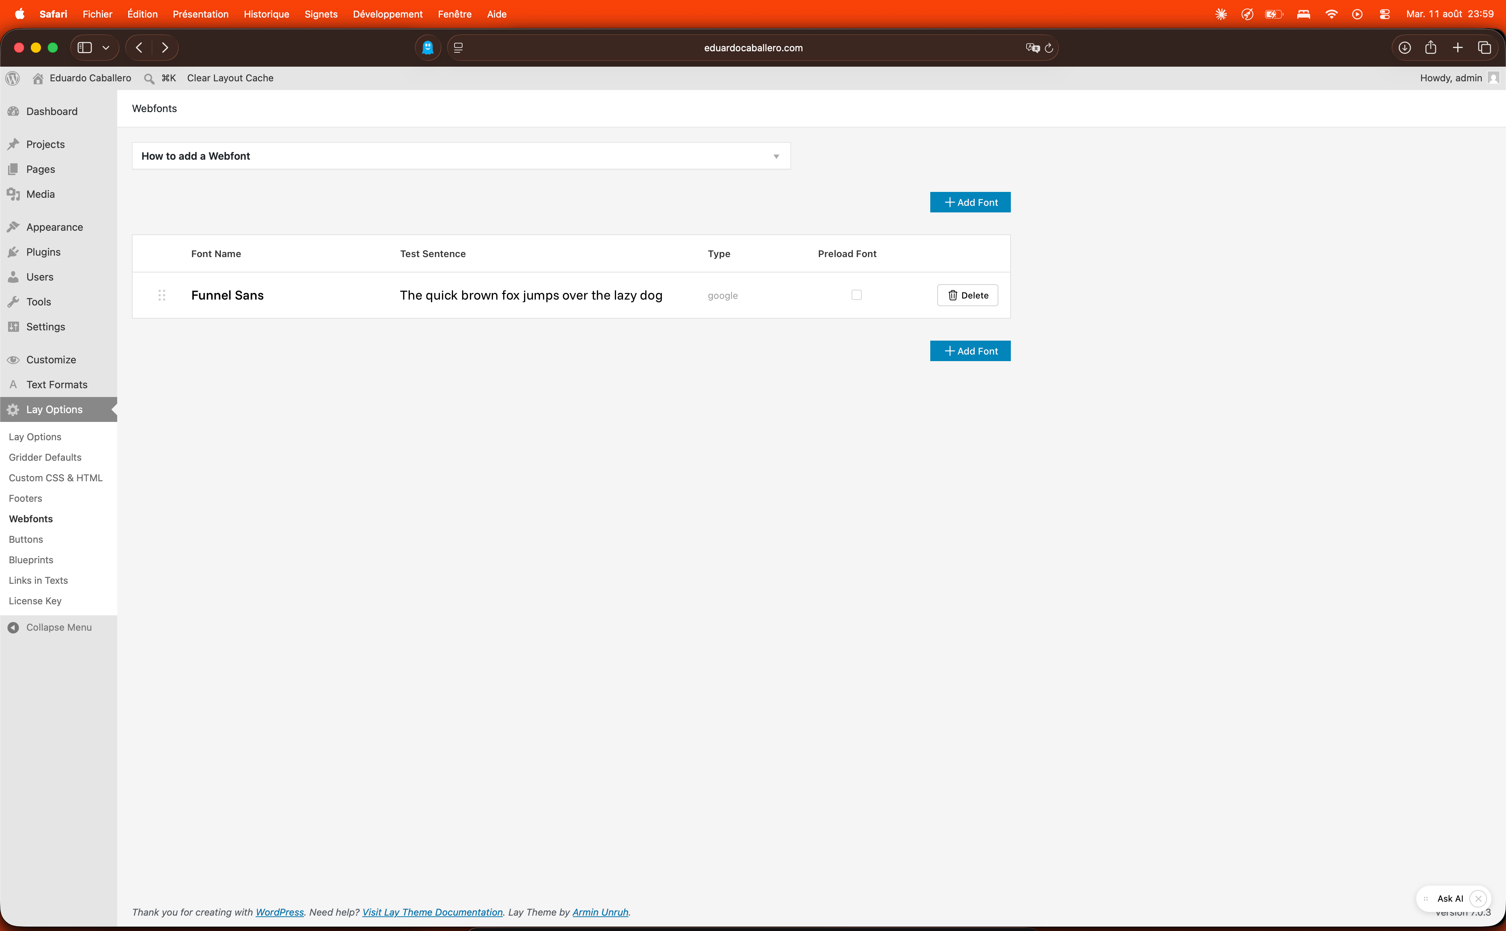Open the Safari share icon
This screenshot has height=931, width=1506.
tap(1430, 47)
